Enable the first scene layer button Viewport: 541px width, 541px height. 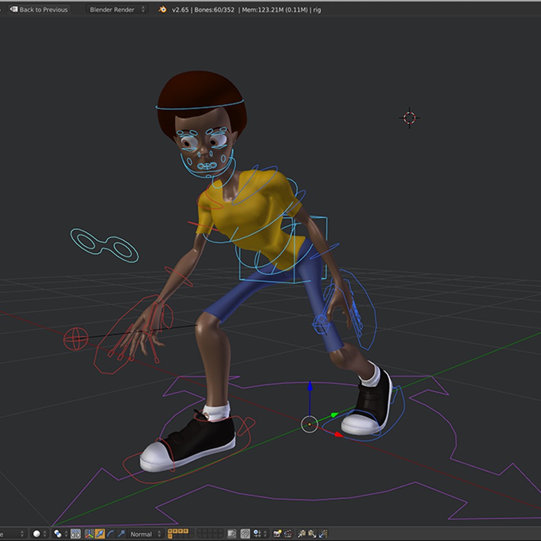pyautogui.click(x=169, y=531)
